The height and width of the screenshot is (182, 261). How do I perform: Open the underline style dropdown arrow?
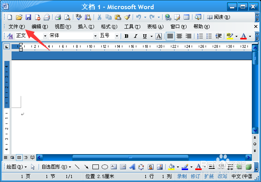tap(151, 36)
